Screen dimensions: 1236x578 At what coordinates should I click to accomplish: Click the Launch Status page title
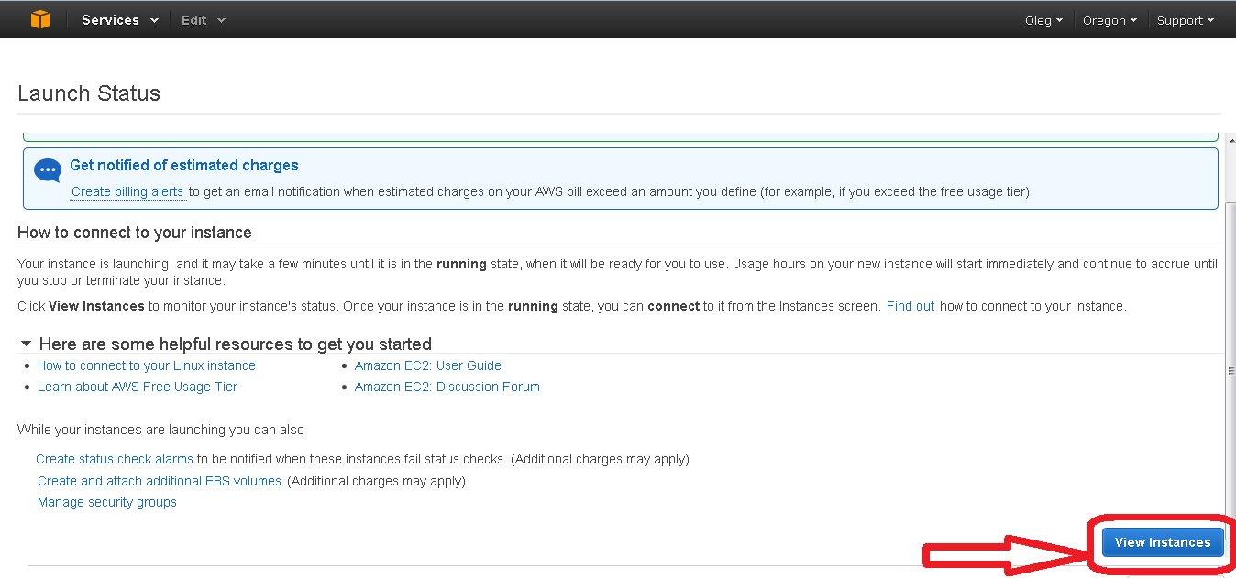click(89, 93)
